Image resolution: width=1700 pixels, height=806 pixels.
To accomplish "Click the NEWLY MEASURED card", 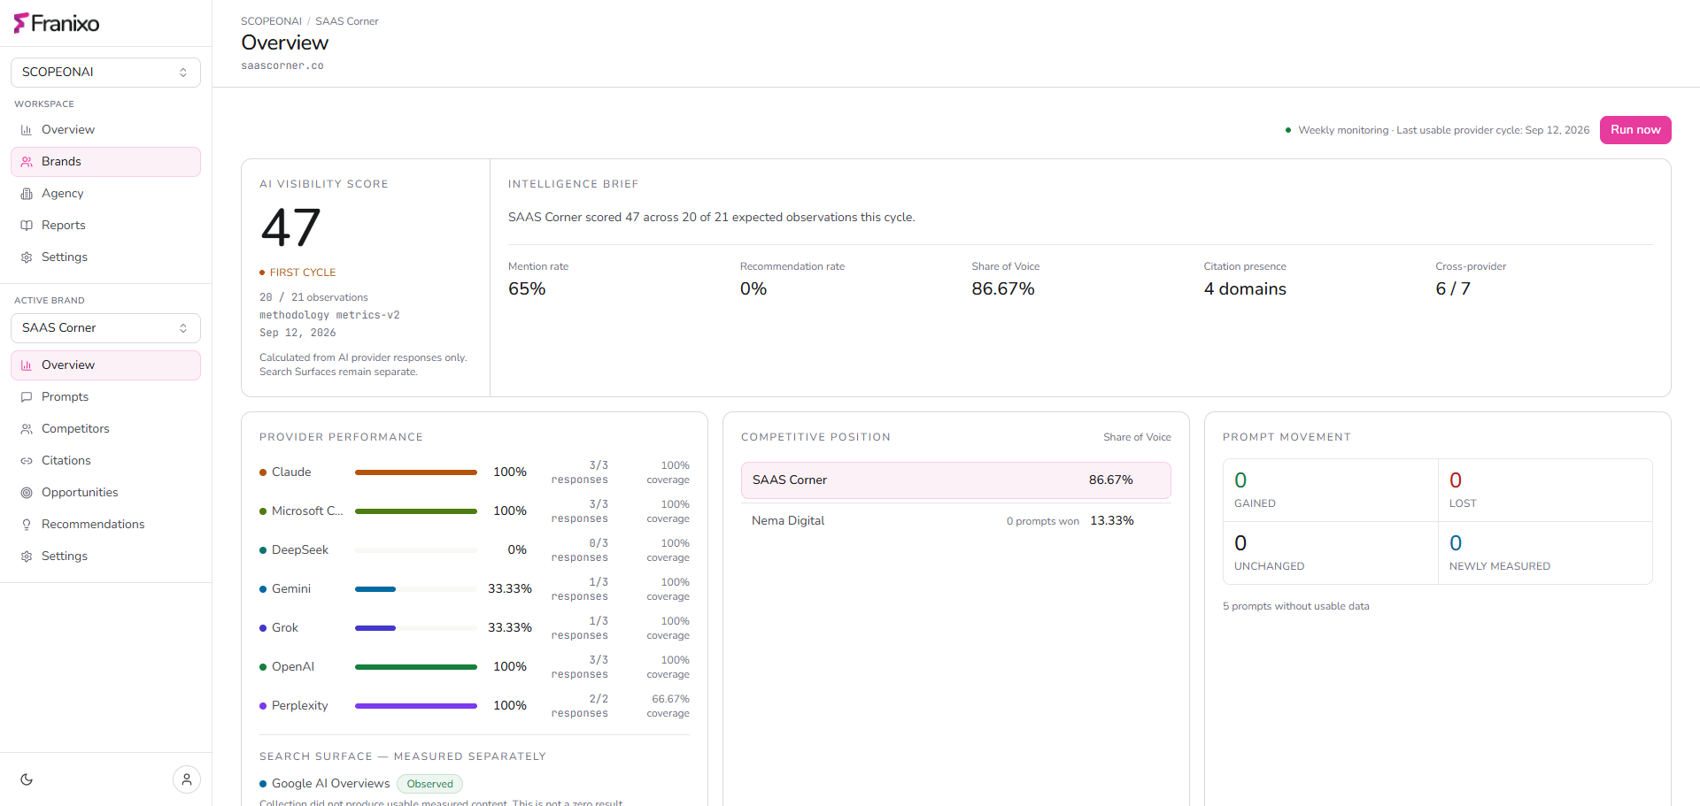I will click(x=1545, y=553).
